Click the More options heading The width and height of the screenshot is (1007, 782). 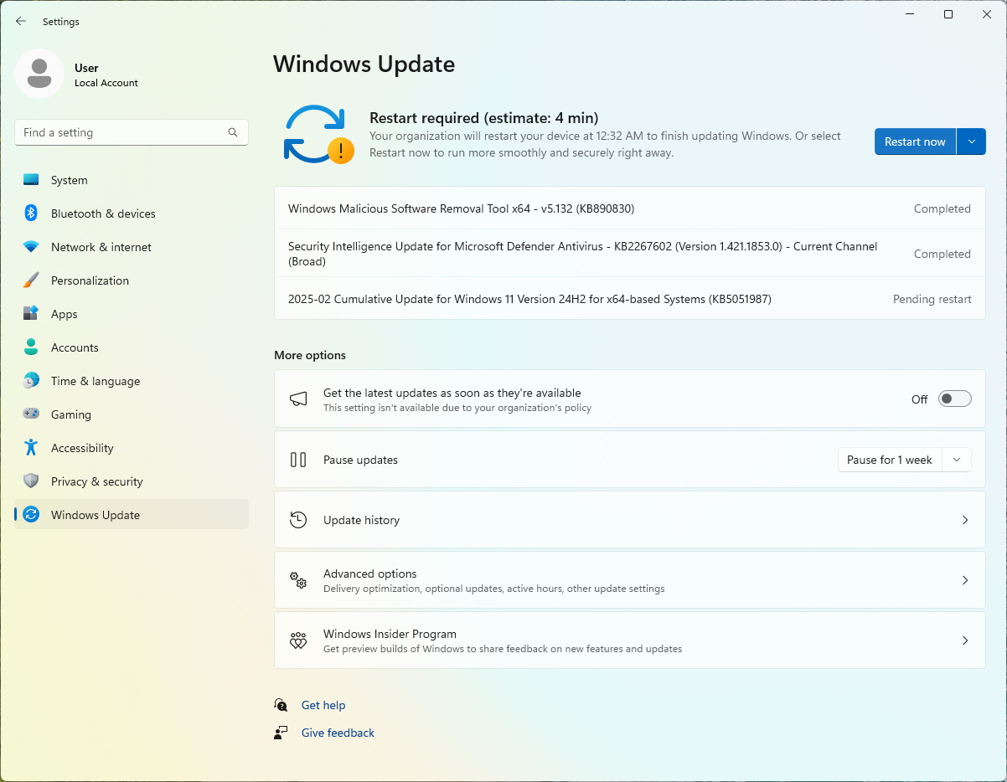point(310,355)
